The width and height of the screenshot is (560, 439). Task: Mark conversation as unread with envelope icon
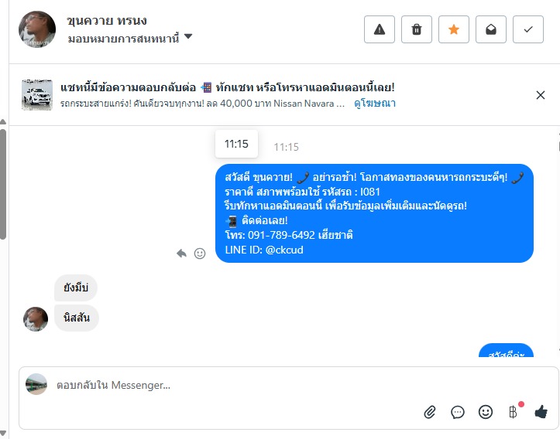pos(491,29)
